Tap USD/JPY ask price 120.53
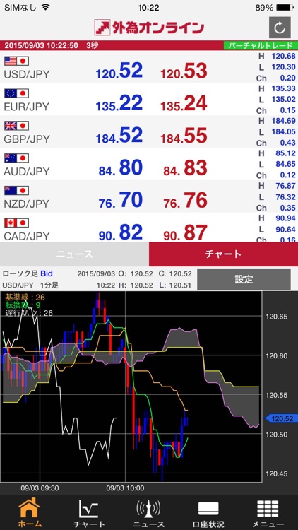Viewport: 298px width, 530px height. click(x=184, y=71)
